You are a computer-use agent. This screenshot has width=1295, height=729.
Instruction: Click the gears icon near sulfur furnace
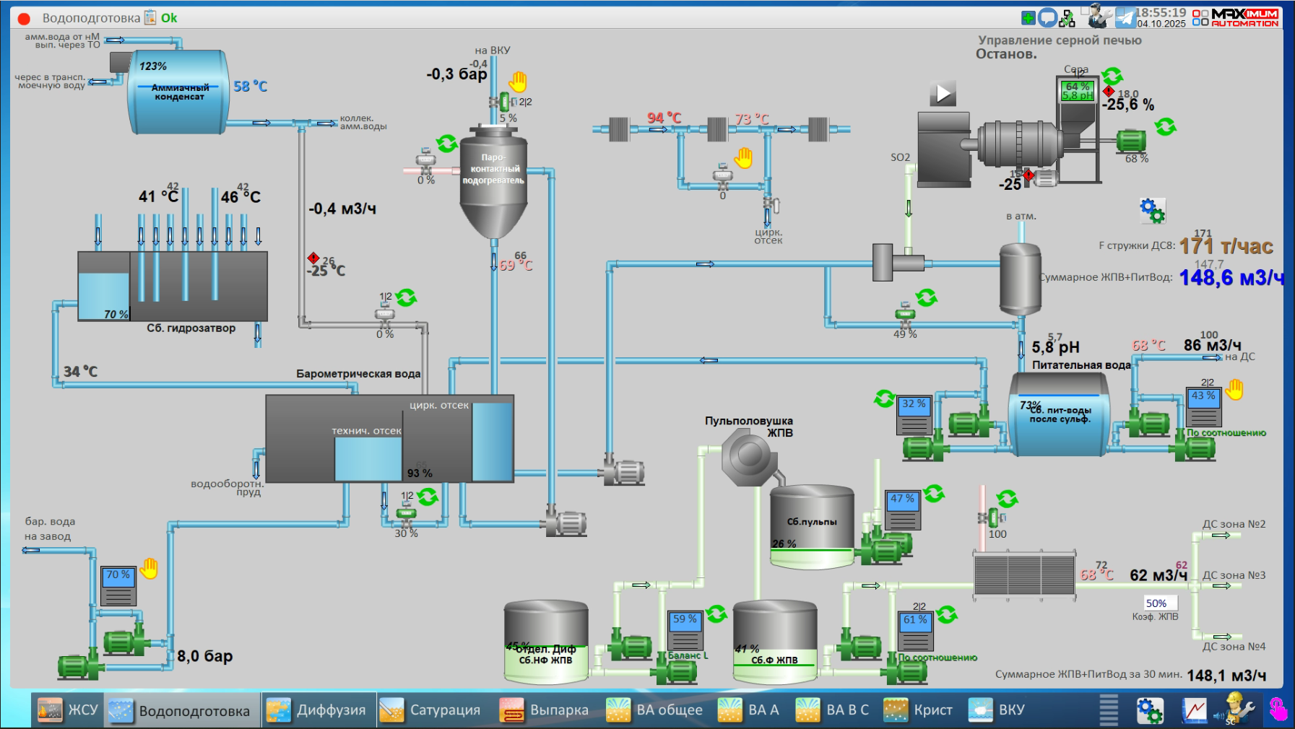[1152, 211]
